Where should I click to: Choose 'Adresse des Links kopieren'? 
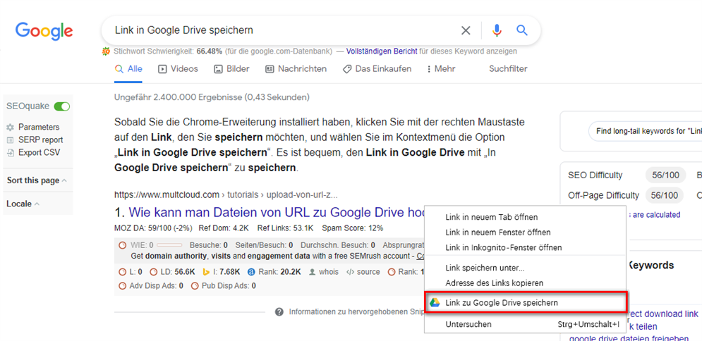(x=494, y=283)
